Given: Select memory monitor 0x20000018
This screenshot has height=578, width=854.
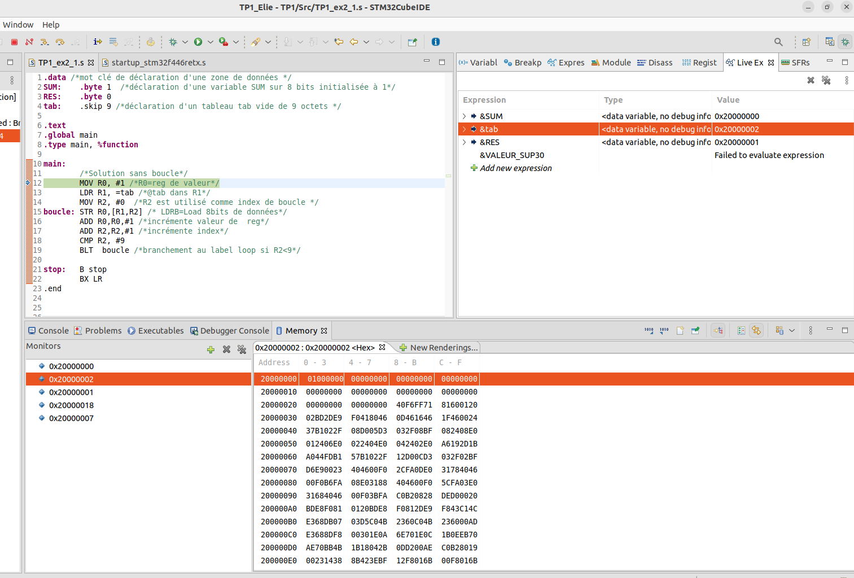Looking at the screenshot, I should 71,405.
